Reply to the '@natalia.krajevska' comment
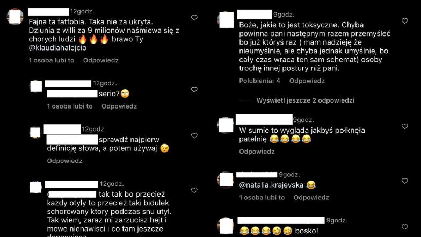421x237 pixels. click(311, 198)
